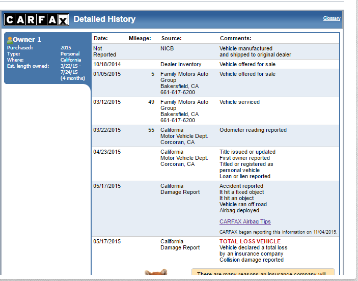The height and width of the screenshot is (281, 358).
Task: Click the Accident reported comment line
Action: click(241, 186)
